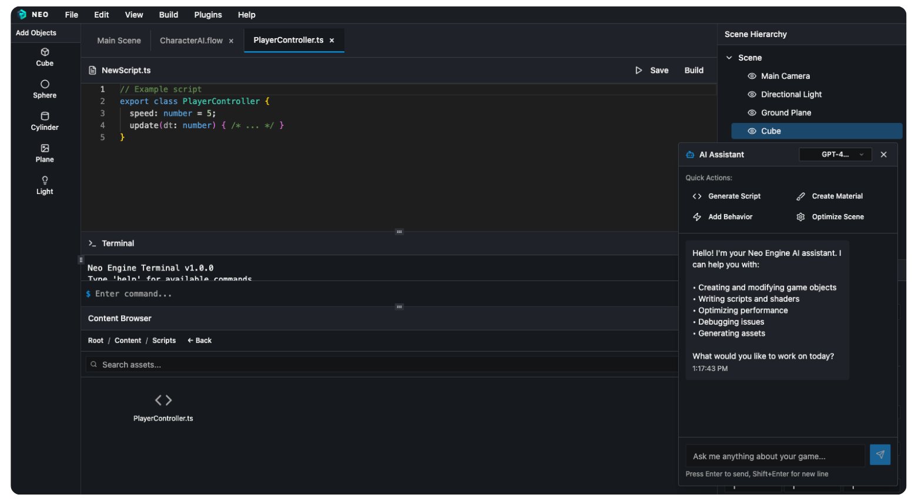918x501 pixels.
Task: Click the Terminal prompt icon
Action: point(92,243)
